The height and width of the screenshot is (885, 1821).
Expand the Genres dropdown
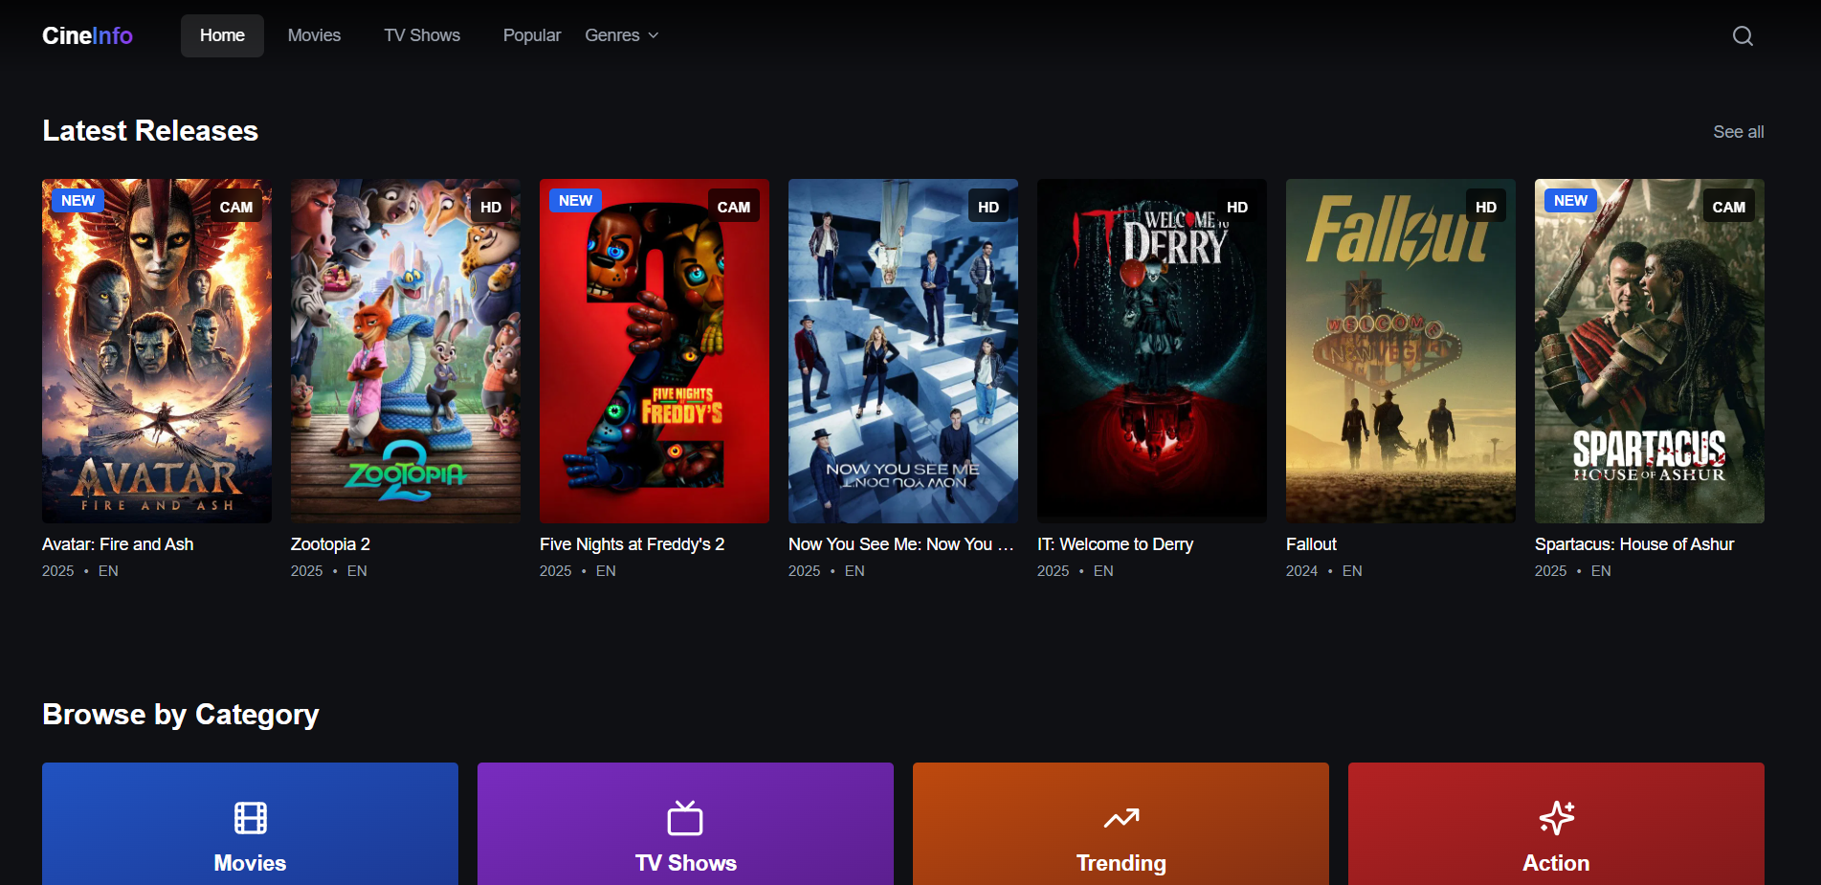[x=621, y=35]
